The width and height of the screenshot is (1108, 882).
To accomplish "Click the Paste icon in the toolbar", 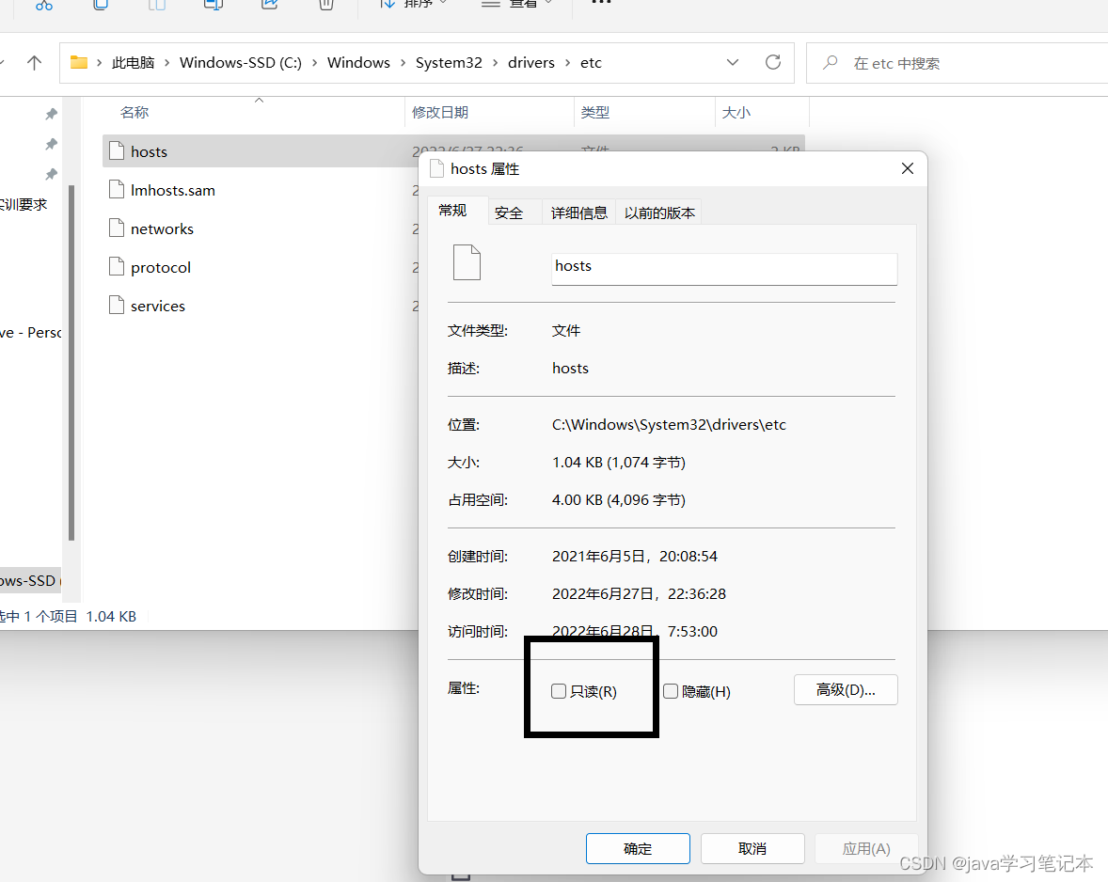I will [x=156, y=5].
